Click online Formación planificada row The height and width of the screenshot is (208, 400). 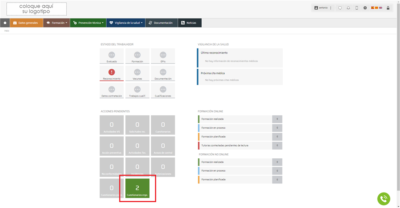[240, 137]
